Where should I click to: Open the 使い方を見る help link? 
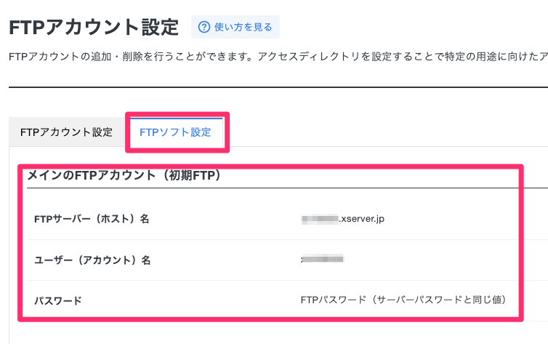click(235, 27)
